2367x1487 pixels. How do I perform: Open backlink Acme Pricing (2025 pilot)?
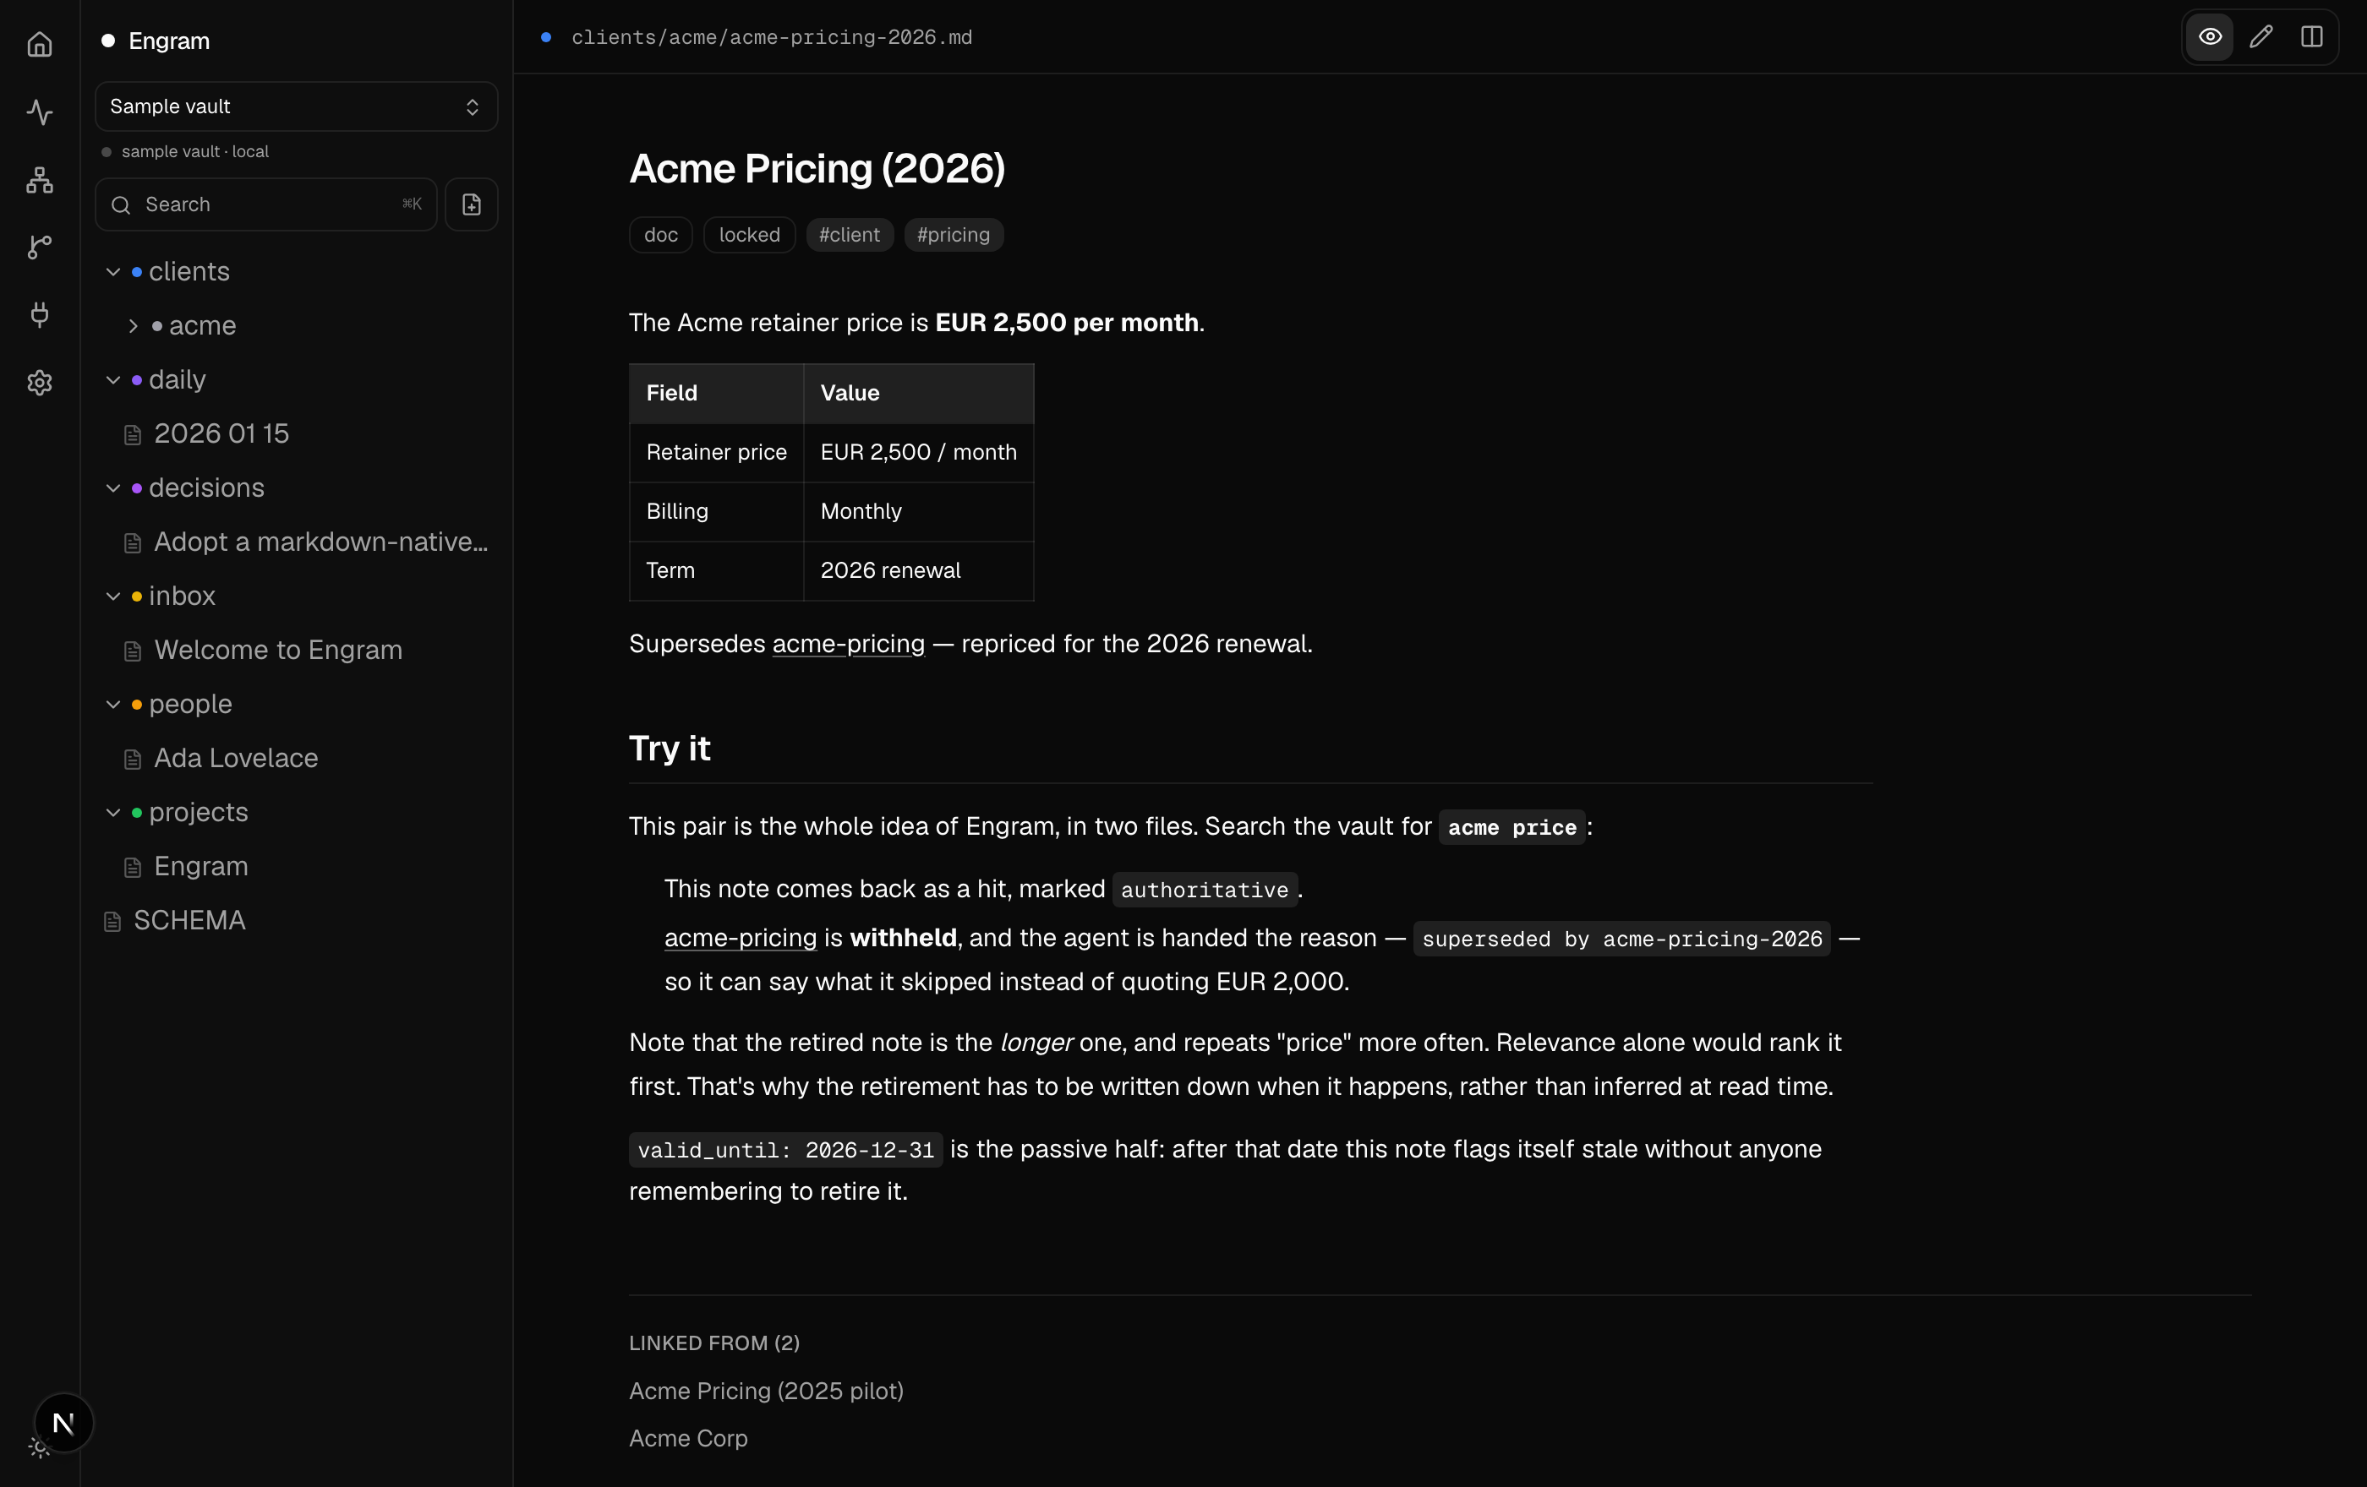[766, 1391]
